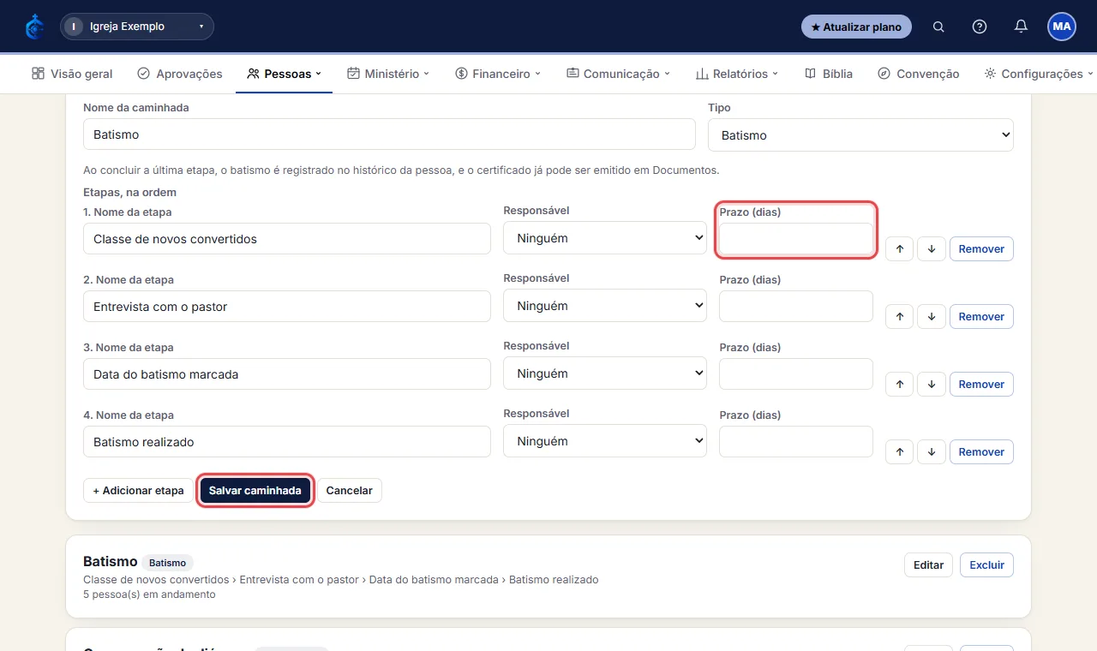Open the search magnifier icon

tap(938, 27)
